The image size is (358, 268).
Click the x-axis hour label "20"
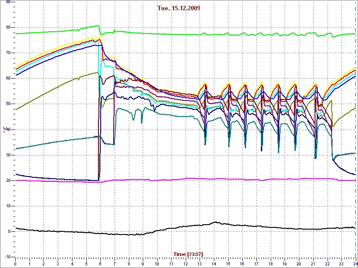(x=299, y=264)
